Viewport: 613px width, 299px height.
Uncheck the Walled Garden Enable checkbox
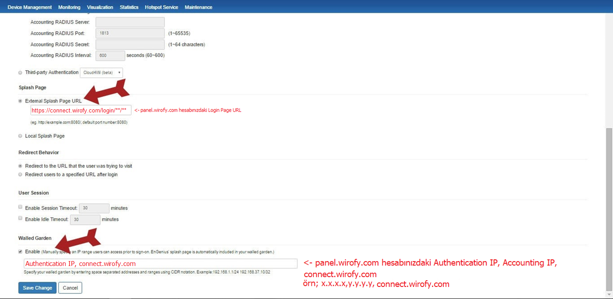click(20, 252)
